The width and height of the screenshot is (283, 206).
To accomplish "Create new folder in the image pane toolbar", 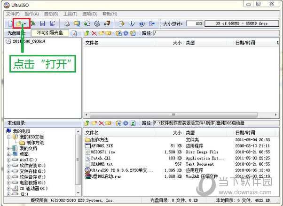I will [101, 33].
